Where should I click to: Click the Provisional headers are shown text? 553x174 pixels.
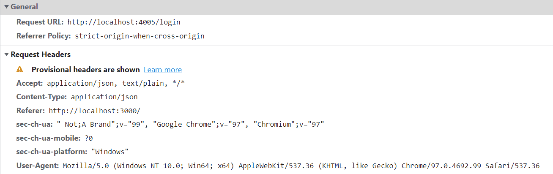(85, 70)
